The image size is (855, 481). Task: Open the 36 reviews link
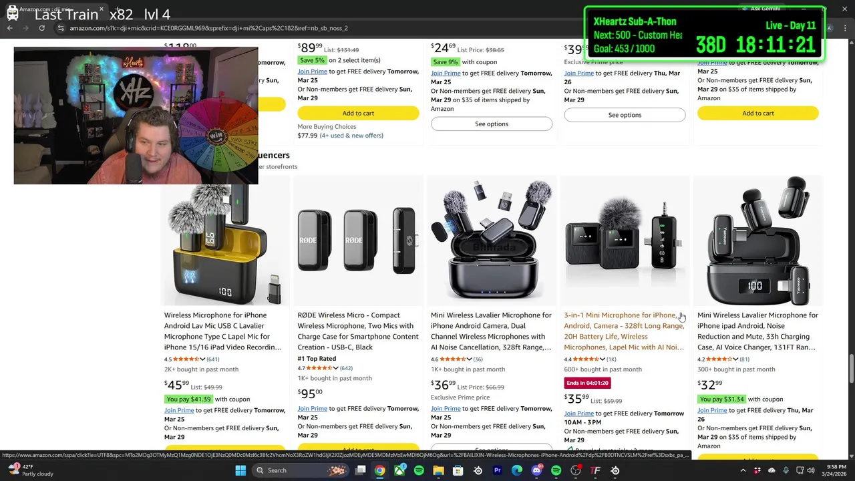478,359
